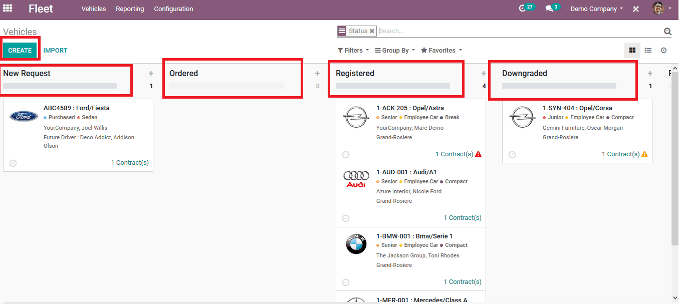
Task: Open Opel/Corsa 1 Contract(s) link
Action: [620, 154]
